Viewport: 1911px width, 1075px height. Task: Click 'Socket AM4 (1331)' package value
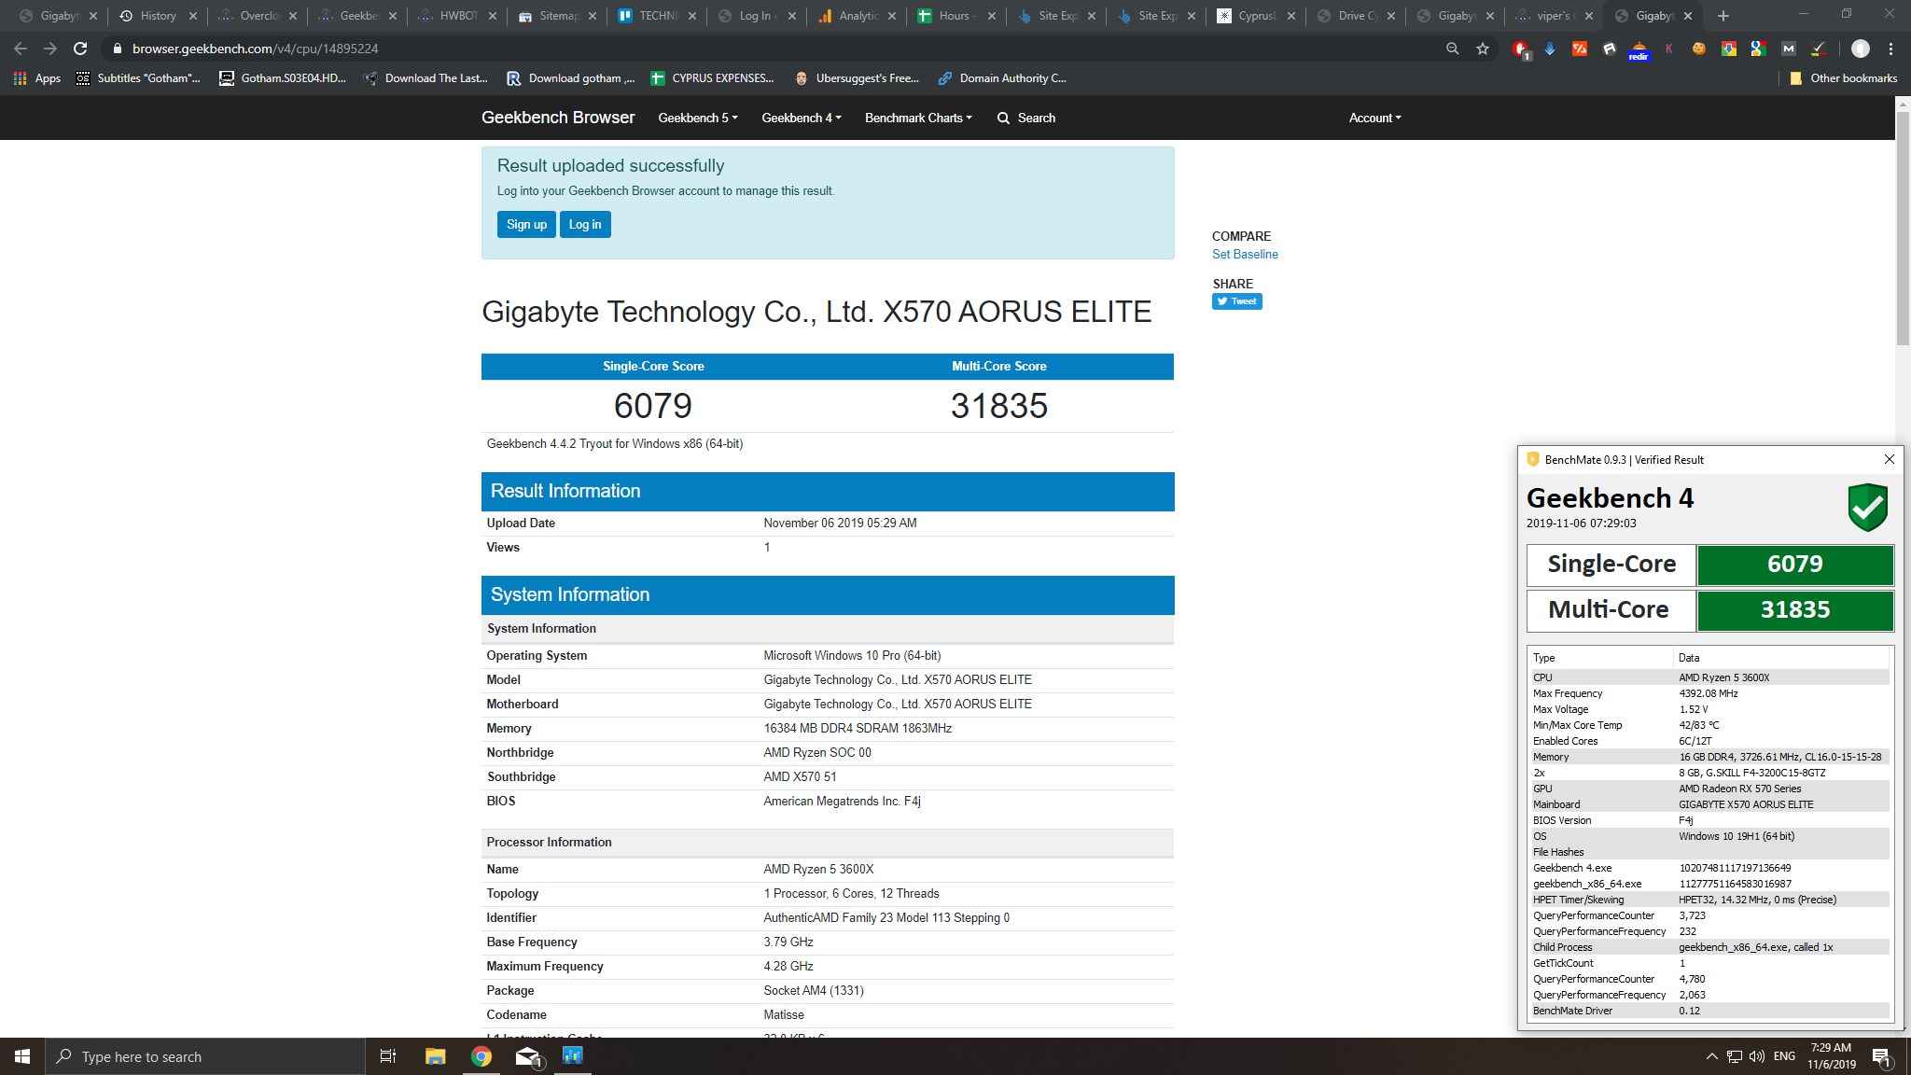pyautogui.click(x=814, y=990)
